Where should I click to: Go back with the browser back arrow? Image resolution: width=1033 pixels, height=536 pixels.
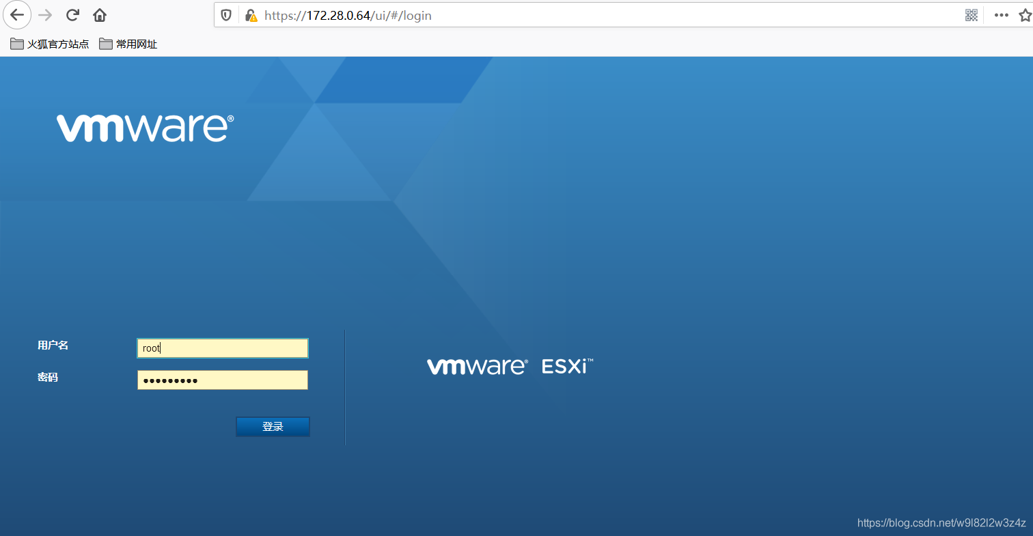click(17, 15)
